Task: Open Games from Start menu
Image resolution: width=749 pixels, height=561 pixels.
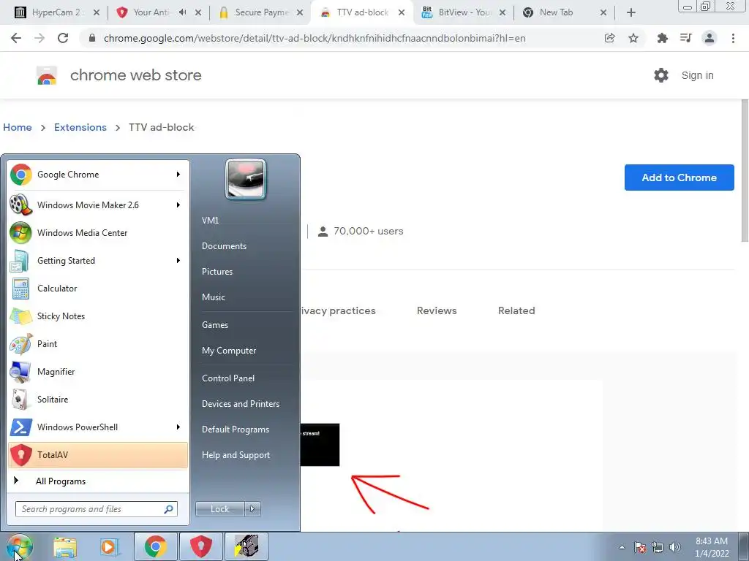Action: (x=215, y=325)
